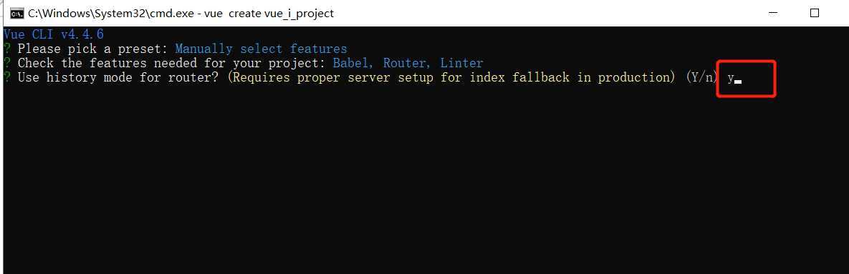Click the '(Y/n)' prompt options text
This screenshot has width=849, height=274.
(701, 77)
